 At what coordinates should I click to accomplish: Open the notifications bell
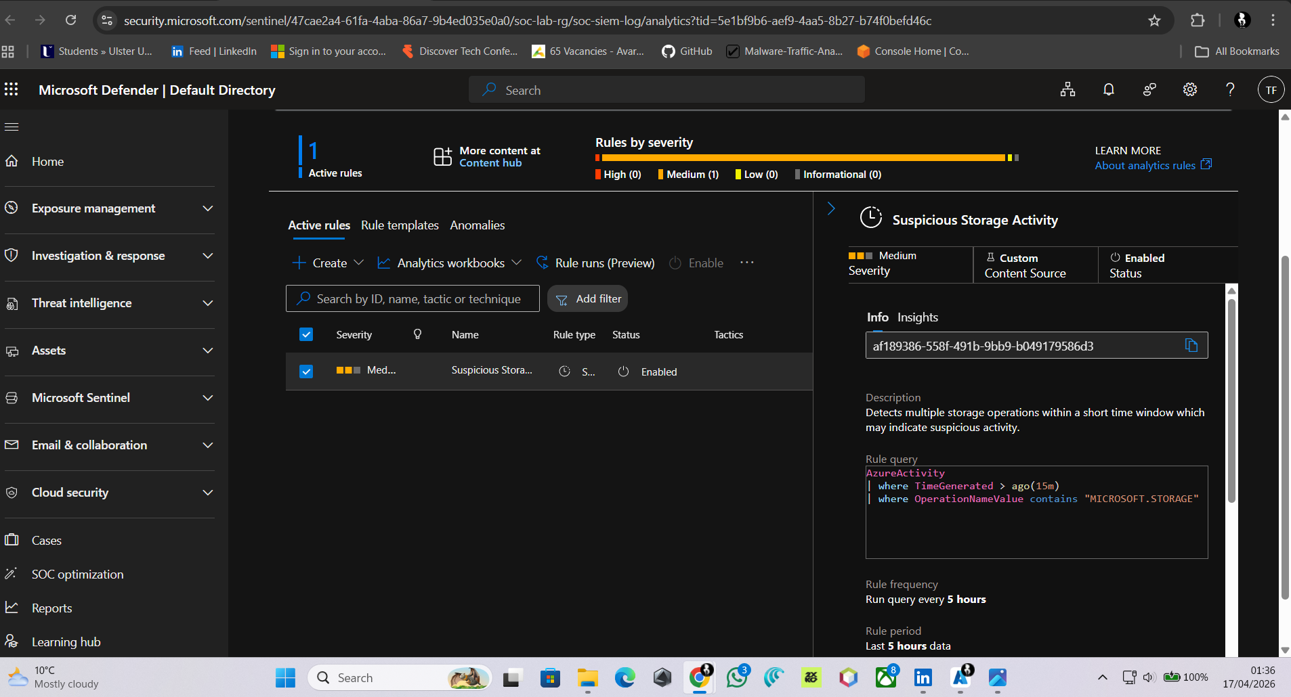pos(1109,89)
